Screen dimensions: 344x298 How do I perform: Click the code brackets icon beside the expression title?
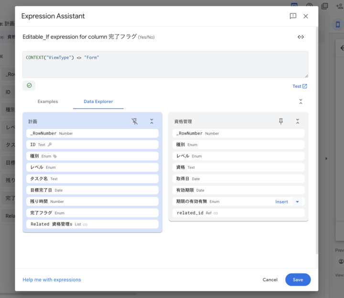click(x=301, y=37)
